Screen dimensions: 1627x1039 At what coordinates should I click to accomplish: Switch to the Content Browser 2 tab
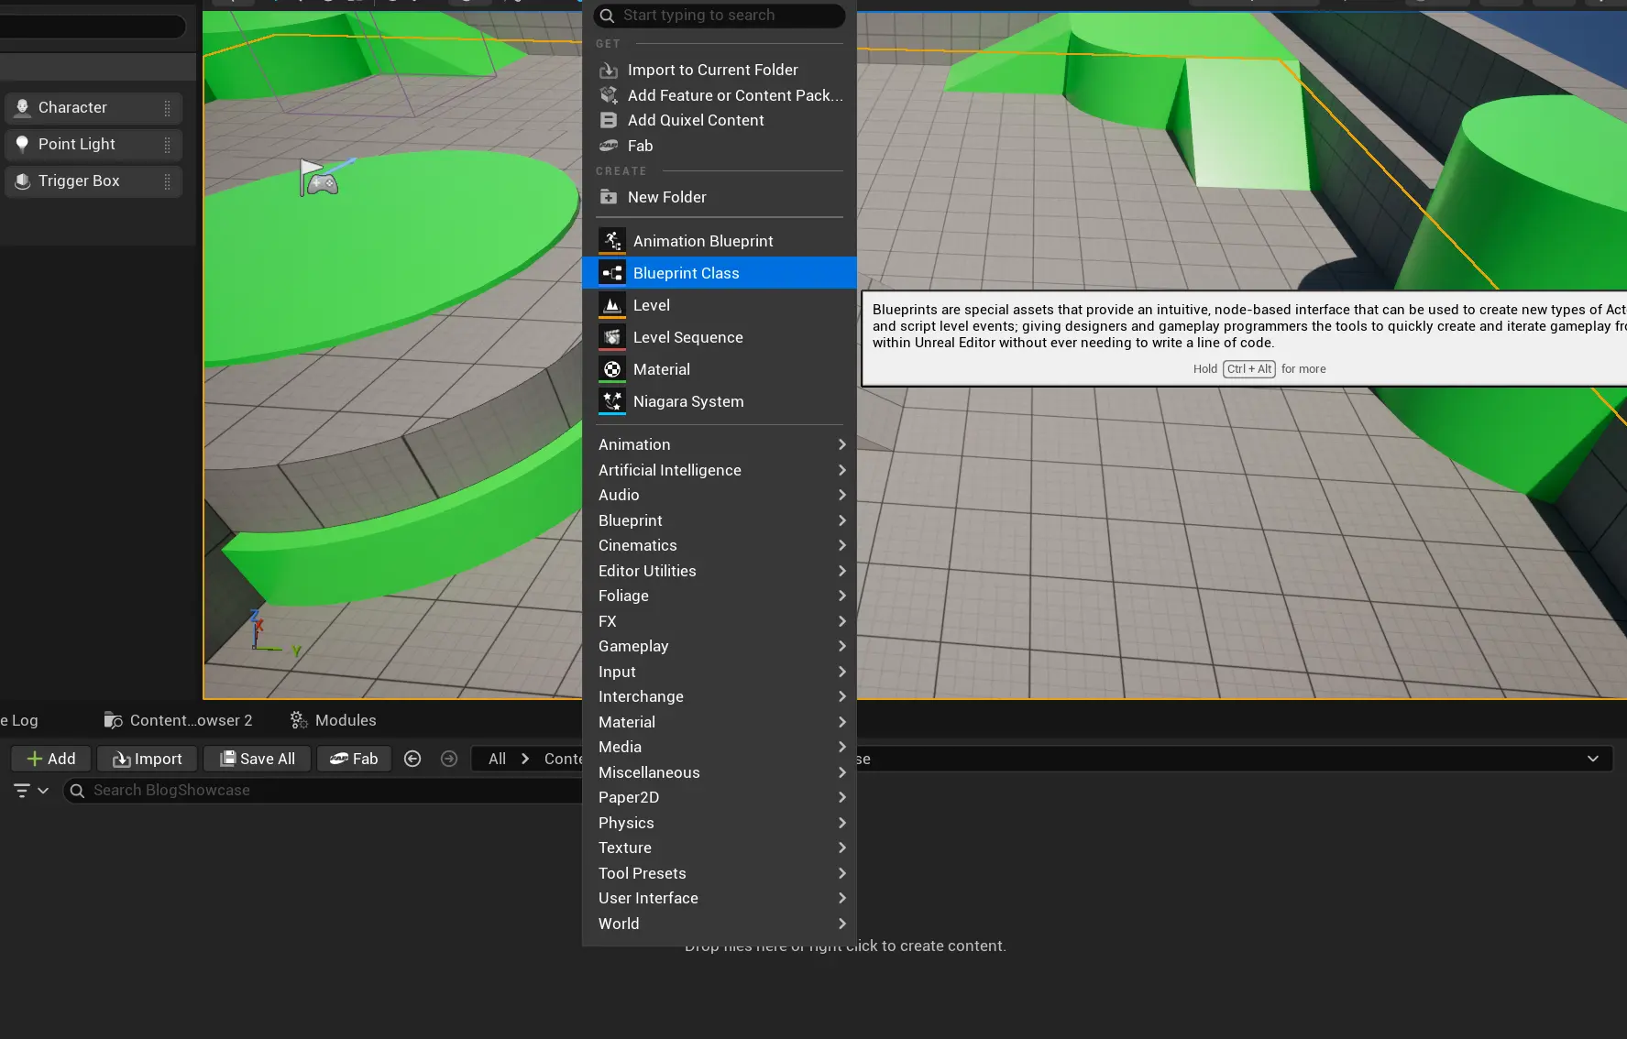point(179,720)
